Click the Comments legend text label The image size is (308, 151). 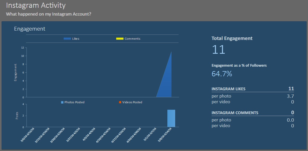click(x=132, y=39)
